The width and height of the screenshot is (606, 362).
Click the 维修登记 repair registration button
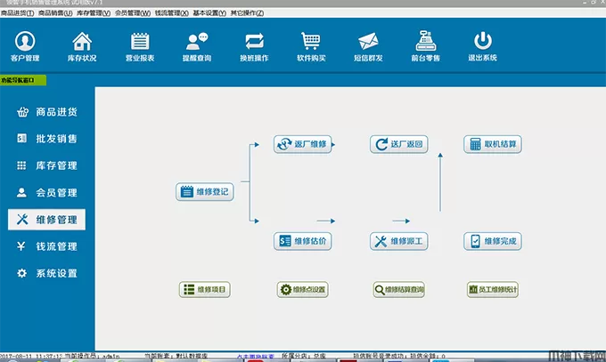[205, 192]
